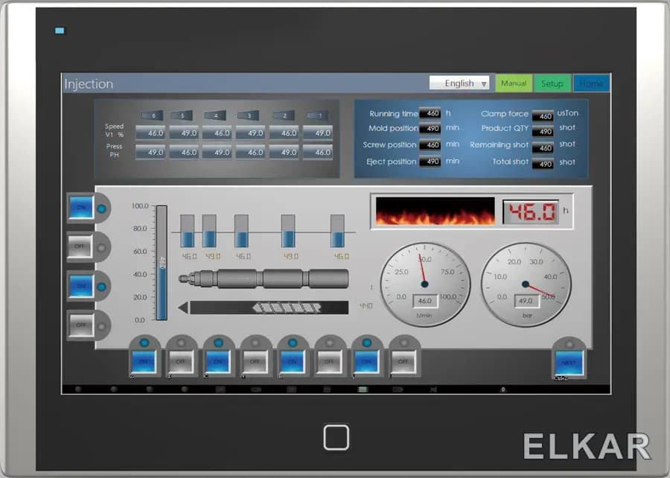The height and width of the screenshot is (478, 670).
Task: Switch to the Manual tab
Action: point(514,83)
